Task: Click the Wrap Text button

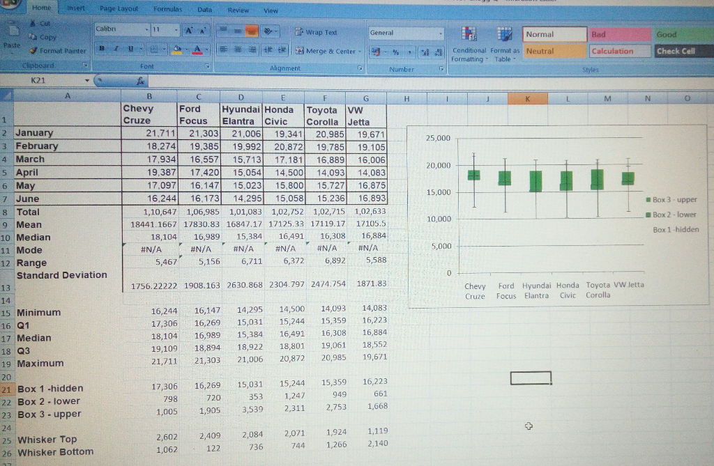Action: pos(316,32)
